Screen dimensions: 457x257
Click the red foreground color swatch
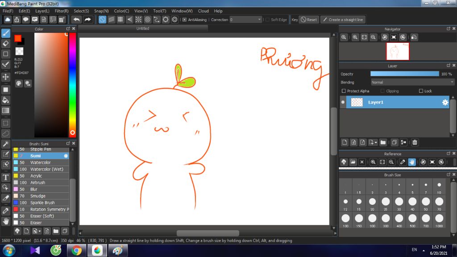pos(18,38)
